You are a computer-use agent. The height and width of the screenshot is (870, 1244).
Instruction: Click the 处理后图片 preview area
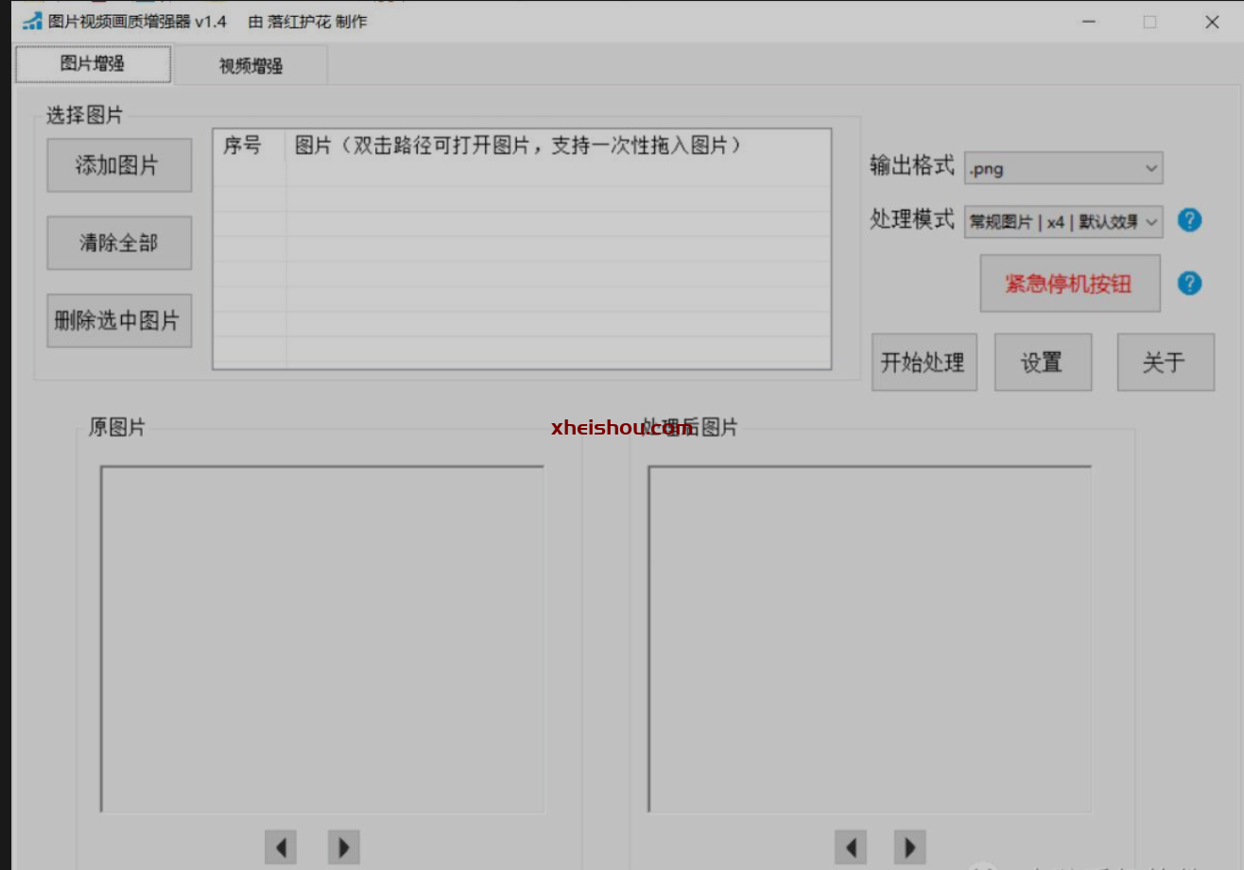click(870, 639)
